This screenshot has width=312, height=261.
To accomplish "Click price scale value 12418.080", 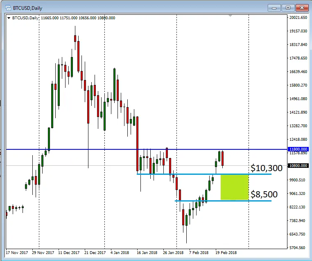I will [x=298, y=140].
